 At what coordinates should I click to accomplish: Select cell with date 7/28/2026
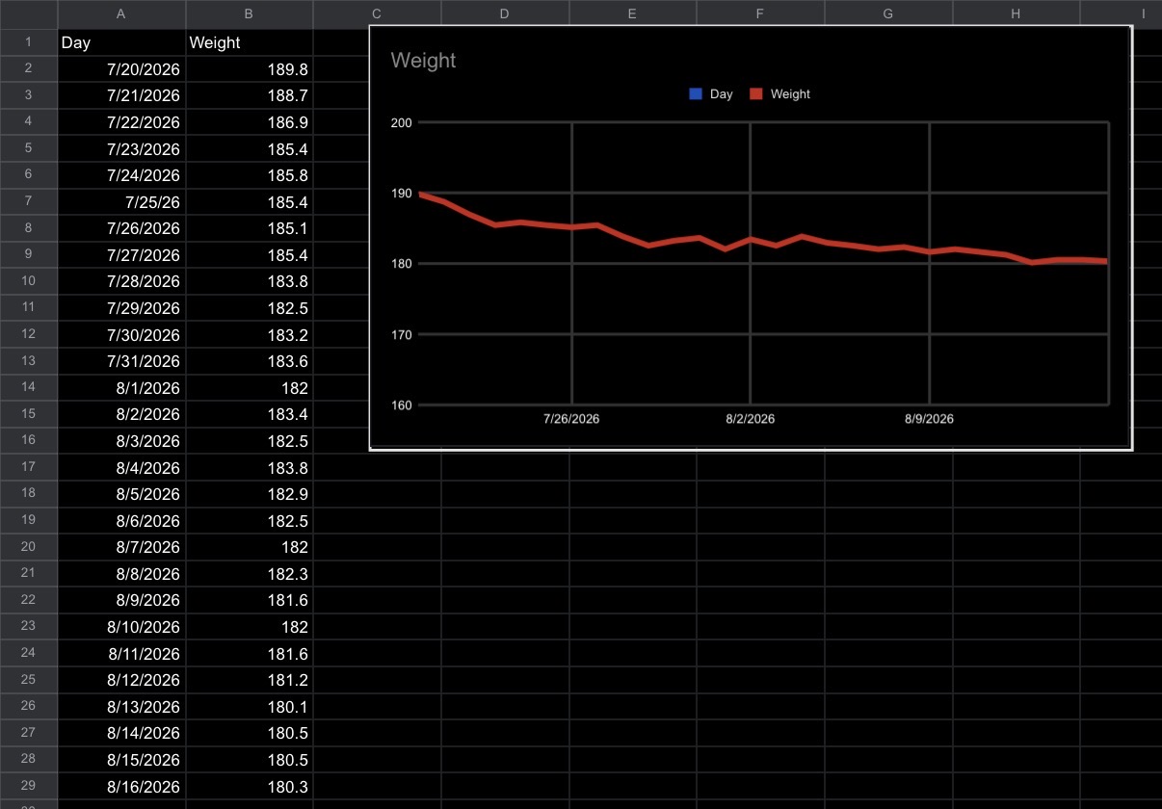coord(121,281)
